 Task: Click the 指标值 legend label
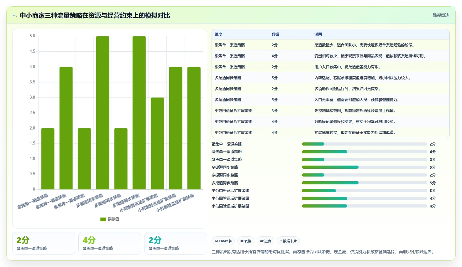[x=113, y=219]
